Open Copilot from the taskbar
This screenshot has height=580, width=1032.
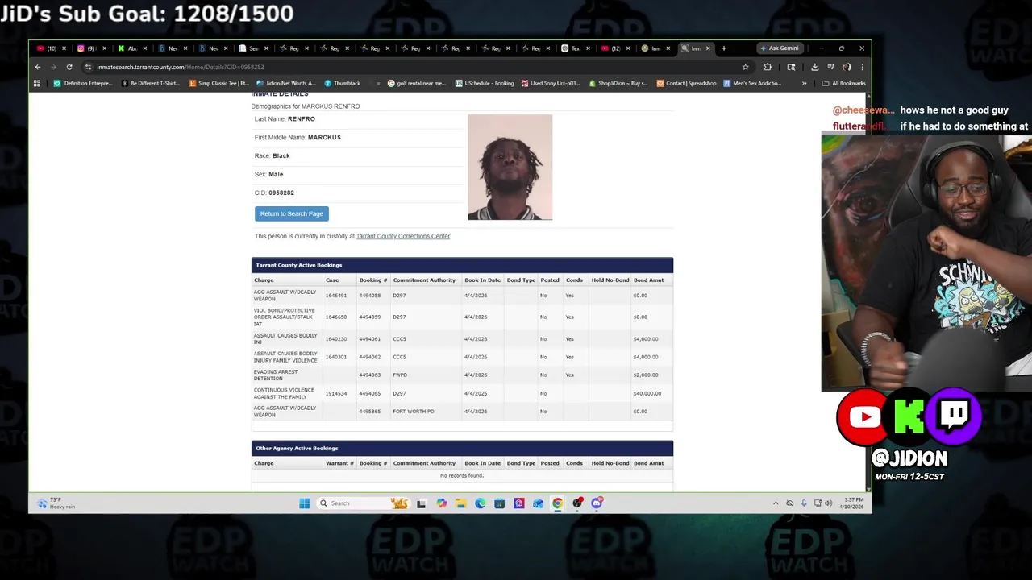(x=441, y=503)
